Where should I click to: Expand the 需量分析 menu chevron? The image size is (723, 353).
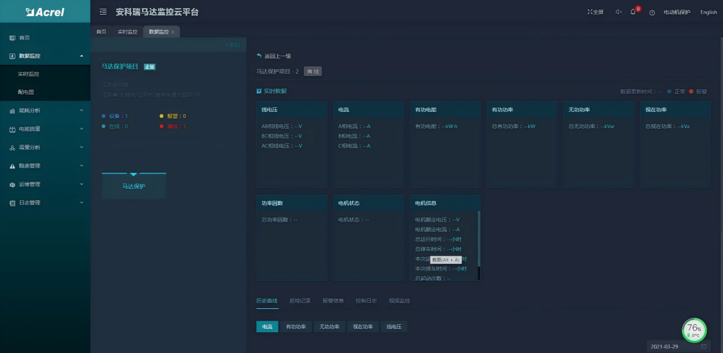tap(82, 147)
